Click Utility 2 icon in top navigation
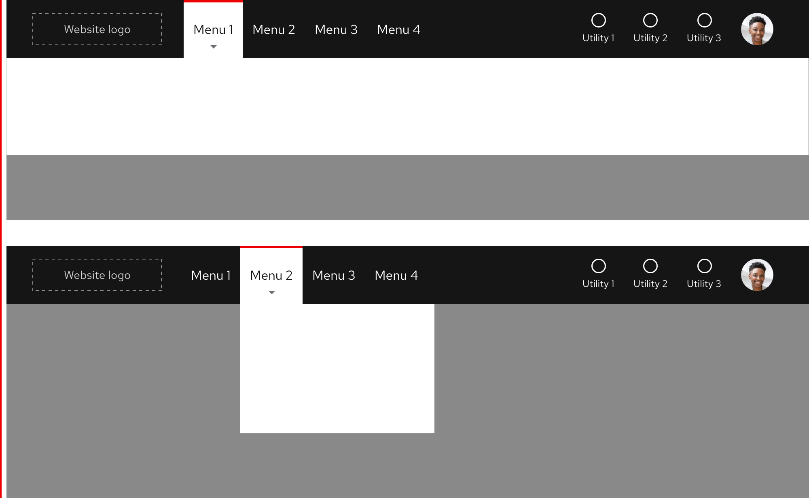Screen dimensions: 809x498 coord(650,21)
